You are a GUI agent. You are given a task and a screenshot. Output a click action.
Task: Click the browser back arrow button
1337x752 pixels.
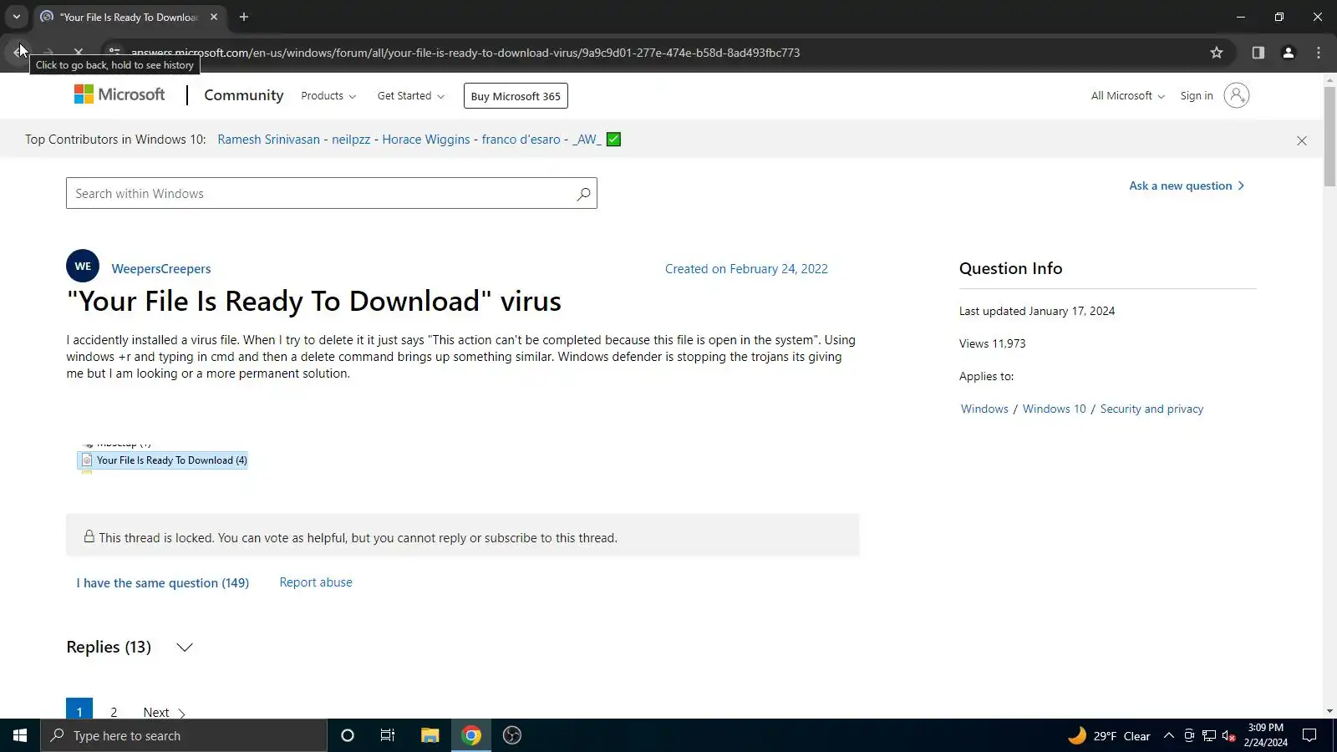[x=18, y=52]
